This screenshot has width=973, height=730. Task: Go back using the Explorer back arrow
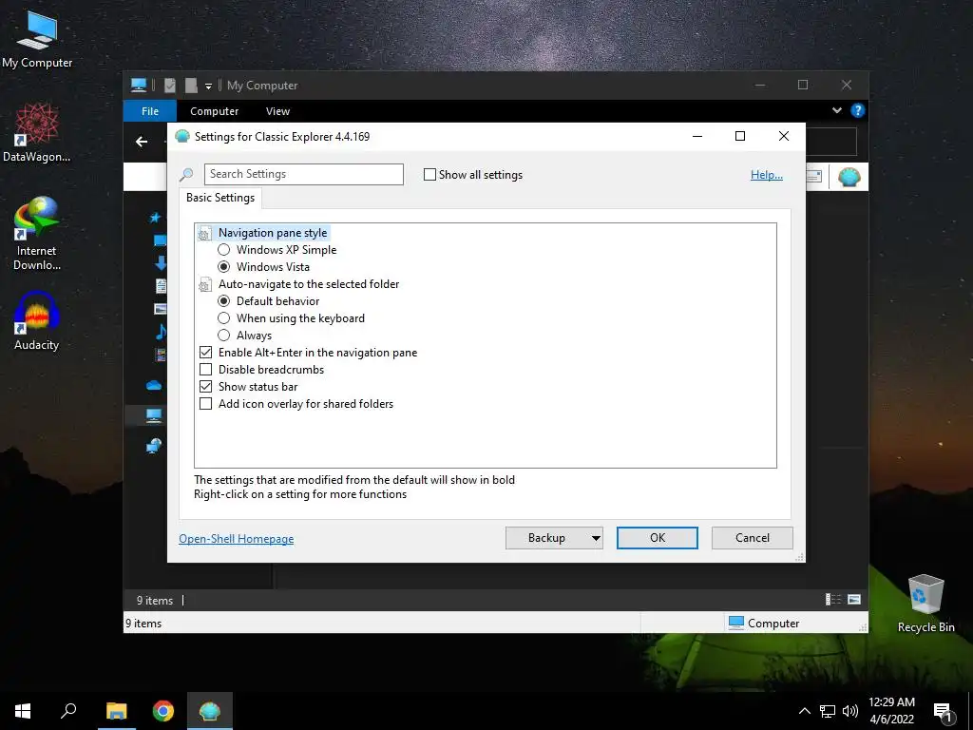coord(142,142)
